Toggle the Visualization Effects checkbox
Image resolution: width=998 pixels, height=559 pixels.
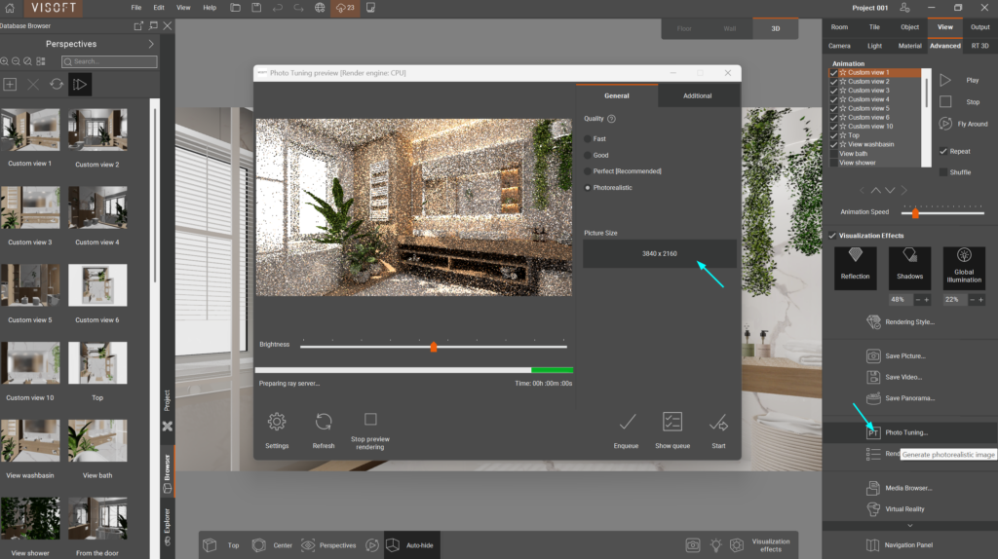click(x=832, y=236)
